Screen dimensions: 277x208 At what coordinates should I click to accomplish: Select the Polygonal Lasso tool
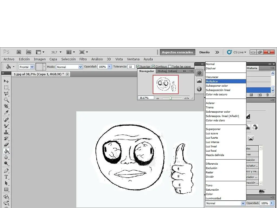click(6, 94)
